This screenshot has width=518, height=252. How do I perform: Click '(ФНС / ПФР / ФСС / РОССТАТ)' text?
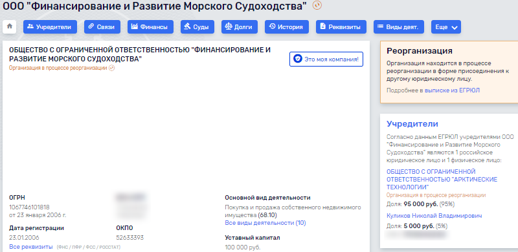coord(89,247)
